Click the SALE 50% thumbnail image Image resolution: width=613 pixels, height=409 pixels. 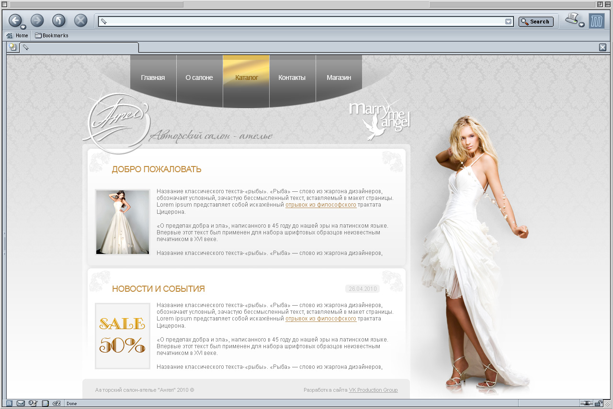(x=123, y=336)
